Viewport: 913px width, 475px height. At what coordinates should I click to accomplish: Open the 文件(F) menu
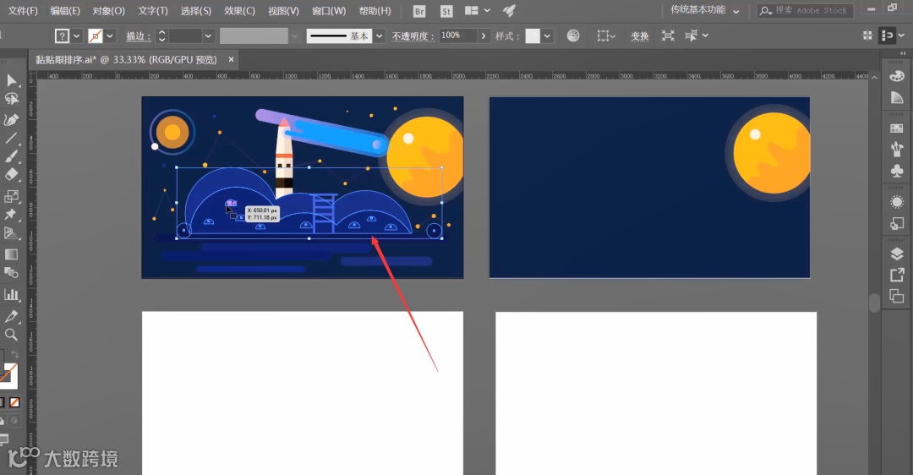(23, 11)
